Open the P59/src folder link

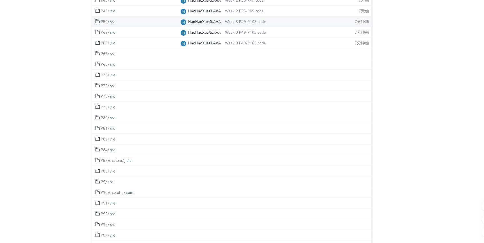click(x=108, y=22)
